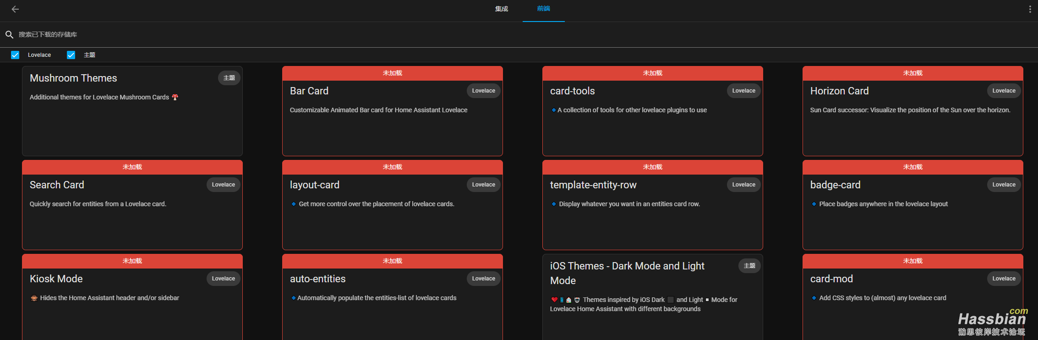Screen dimensions: 1038x340
Task: Go back with the arrow icon
Action: point(15,9)
